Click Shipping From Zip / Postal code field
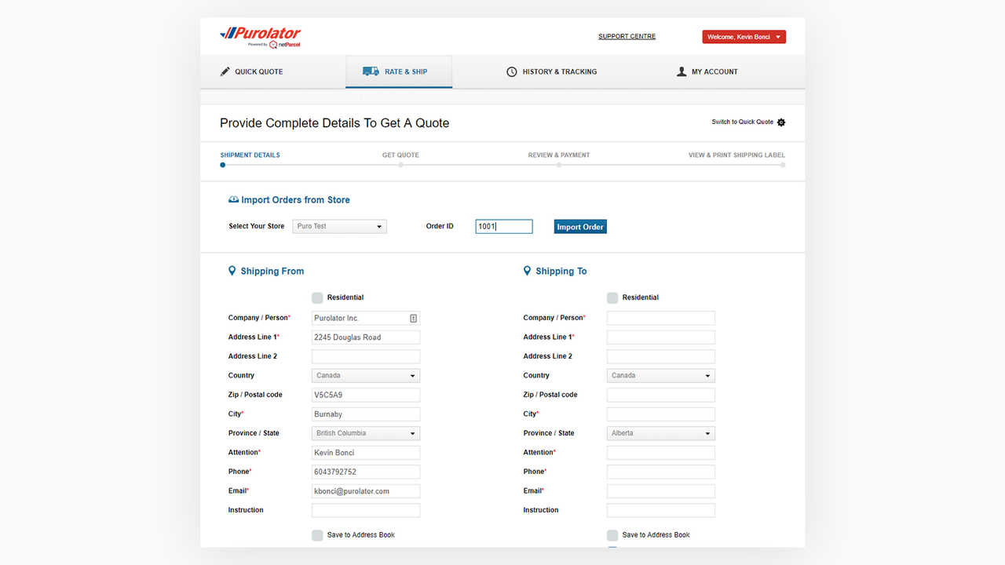Image resolution: width=1005 pixels, height=565 pixels. [366, 395]
